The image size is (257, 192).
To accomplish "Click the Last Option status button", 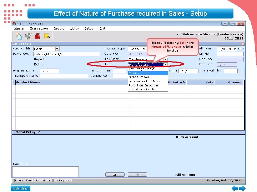I will (62, 181).
